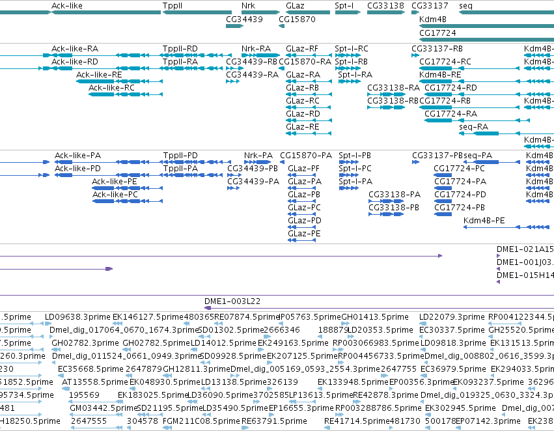Open the CG17724 gene label
The height and width of the screenshot is (431, 554).
(x=437, y=33)
